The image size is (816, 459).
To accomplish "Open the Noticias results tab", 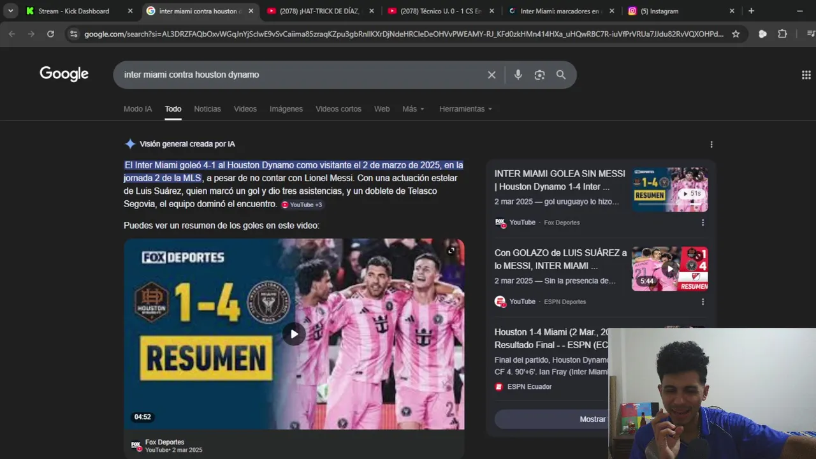I will point(207,109).
